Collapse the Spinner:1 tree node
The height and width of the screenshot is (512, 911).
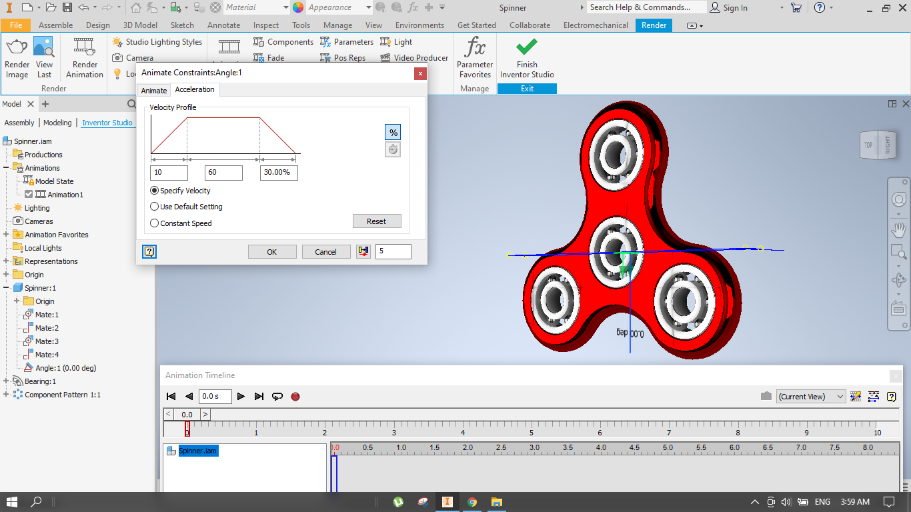(x=6, y=288)
